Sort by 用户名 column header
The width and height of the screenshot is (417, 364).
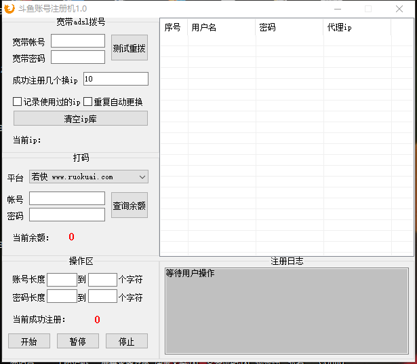[221, 28]
